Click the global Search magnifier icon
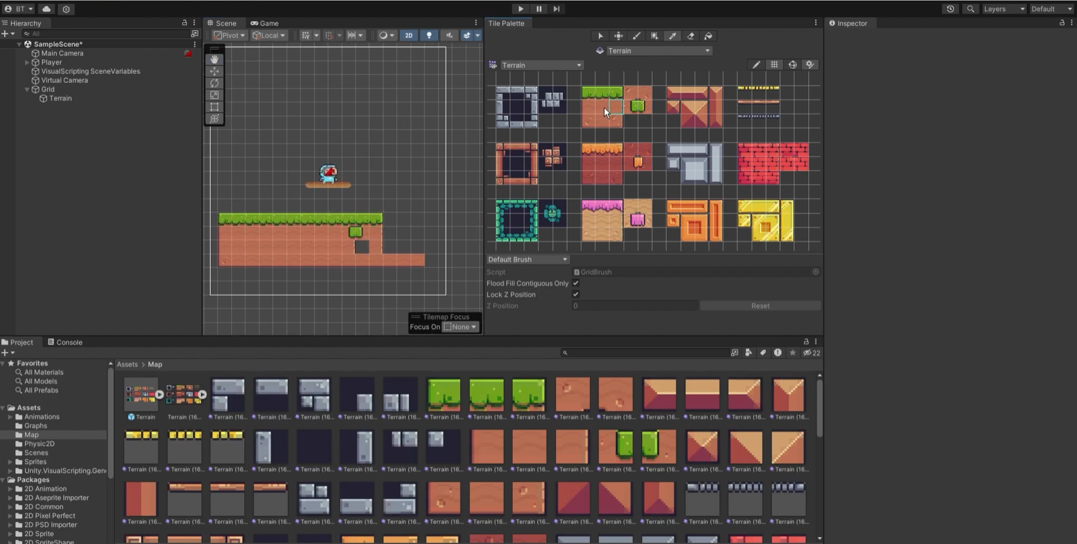The height and width of the screenshot is (544, 1077). pyautogui.click(x=970, y=9)
